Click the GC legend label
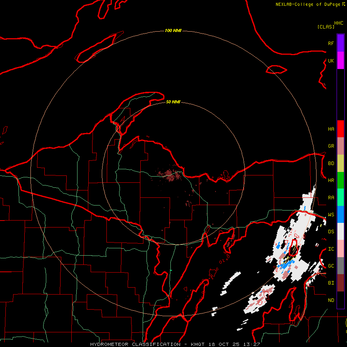 click(331, 266)
